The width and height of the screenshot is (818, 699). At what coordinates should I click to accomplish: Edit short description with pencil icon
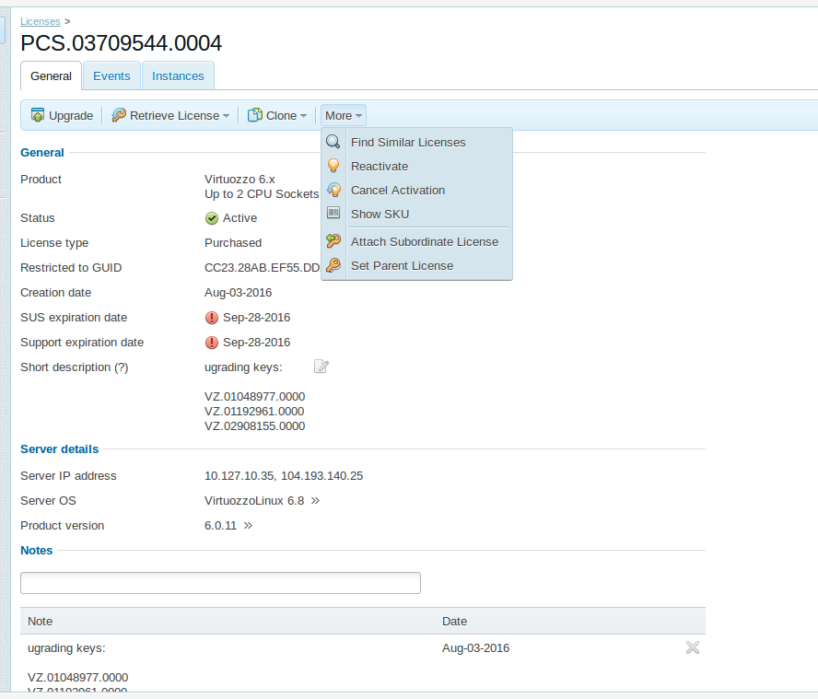click(x=321, y=367)
